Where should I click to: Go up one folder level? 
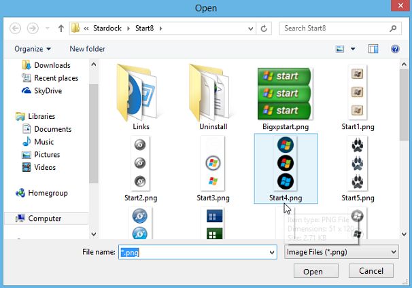61,28
